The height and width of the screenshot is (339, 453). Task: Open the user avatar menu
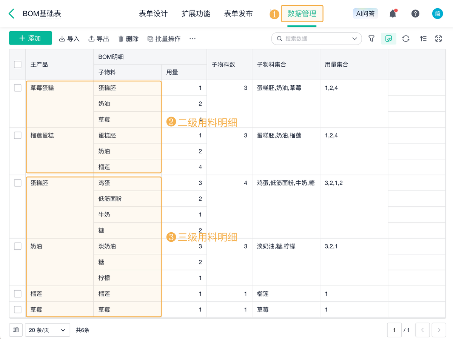[438, 14]
